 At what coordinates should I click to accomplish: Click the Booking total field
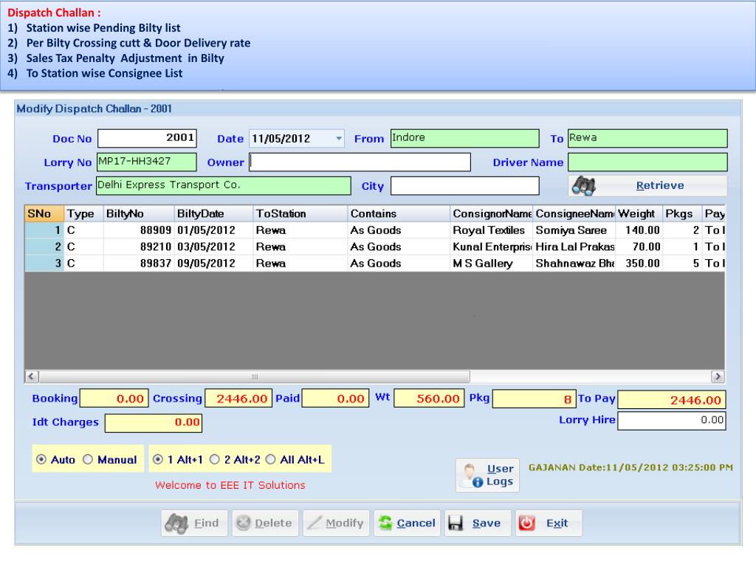pos(114,398)
